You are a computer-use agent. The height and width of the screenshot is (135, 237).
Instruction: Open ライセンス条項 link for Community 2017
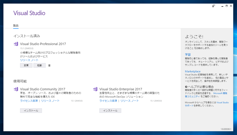click(29, 101)
